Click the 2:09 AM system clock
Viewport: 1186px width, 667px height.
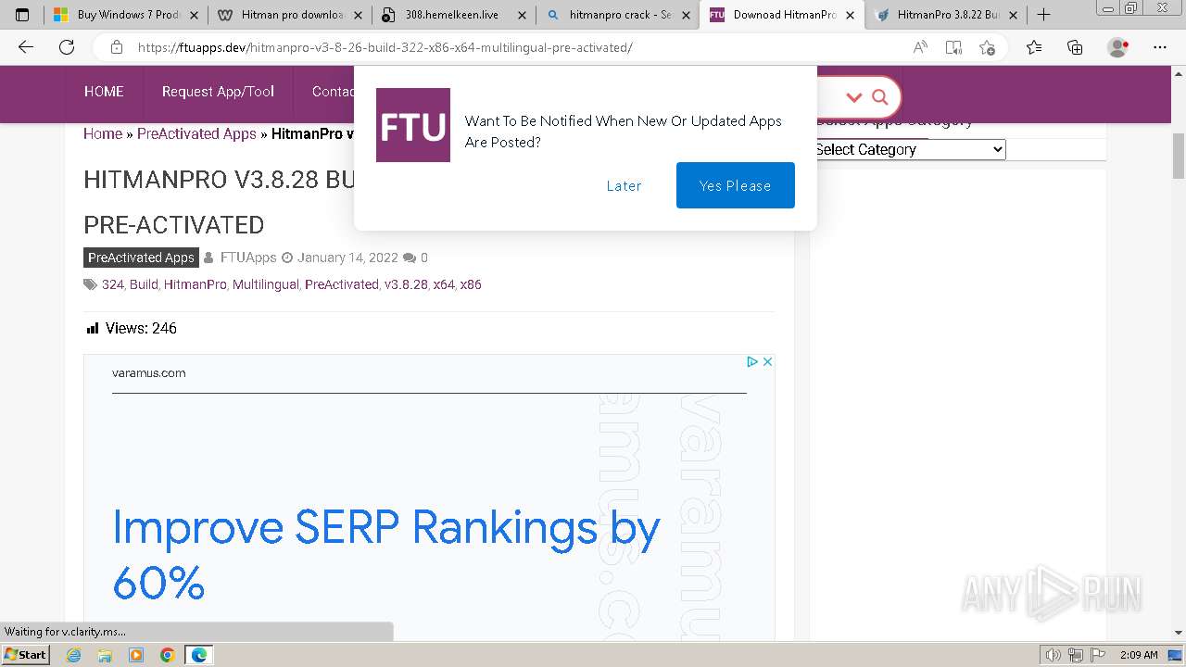pos(1139,655)
